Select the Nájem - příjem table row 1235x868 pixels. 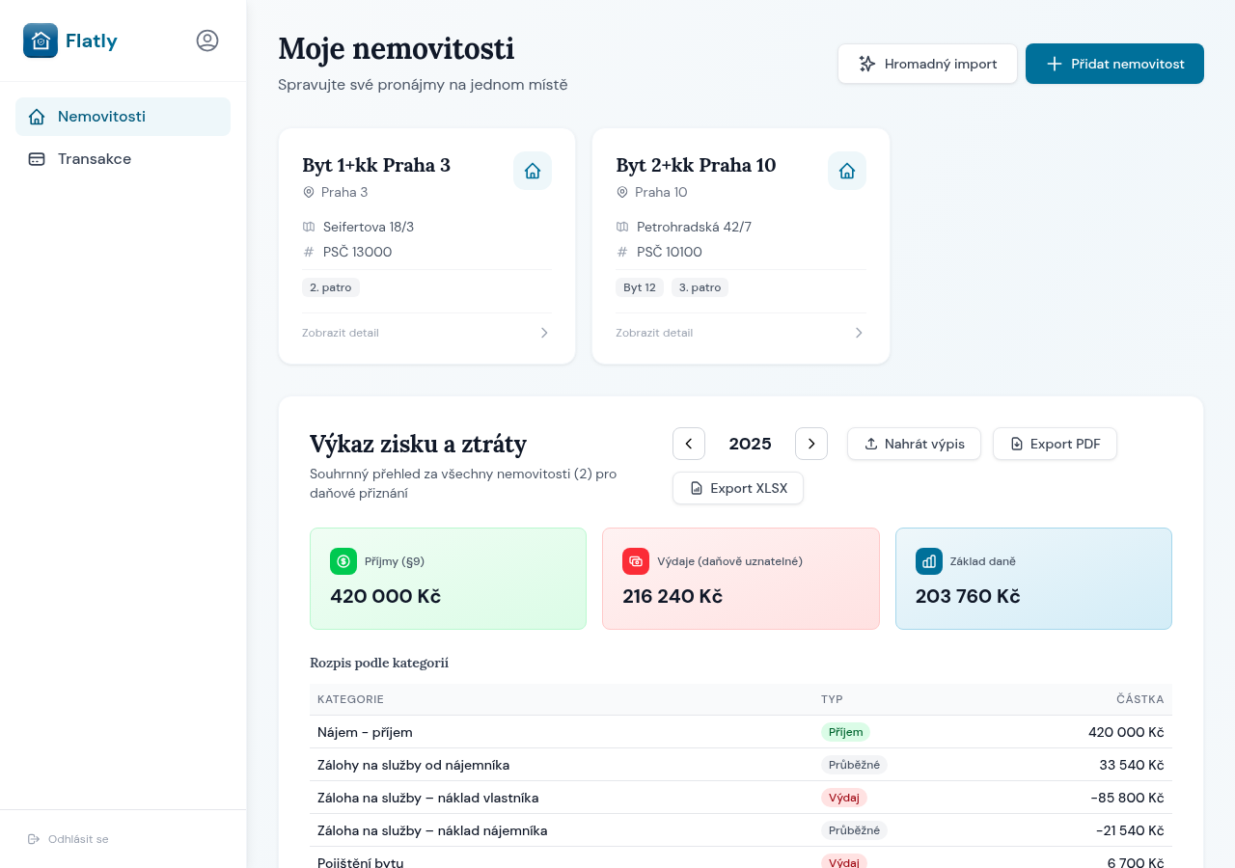(740, 732)
